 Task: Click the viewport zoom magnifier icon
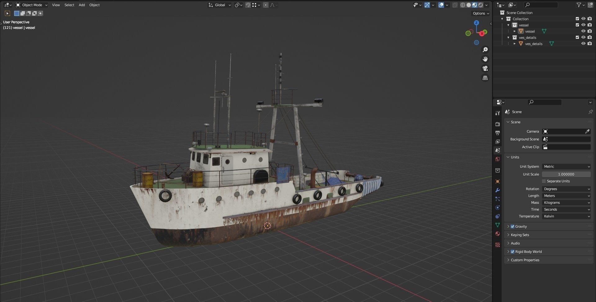pyautogui.click(x=485, y=50)
